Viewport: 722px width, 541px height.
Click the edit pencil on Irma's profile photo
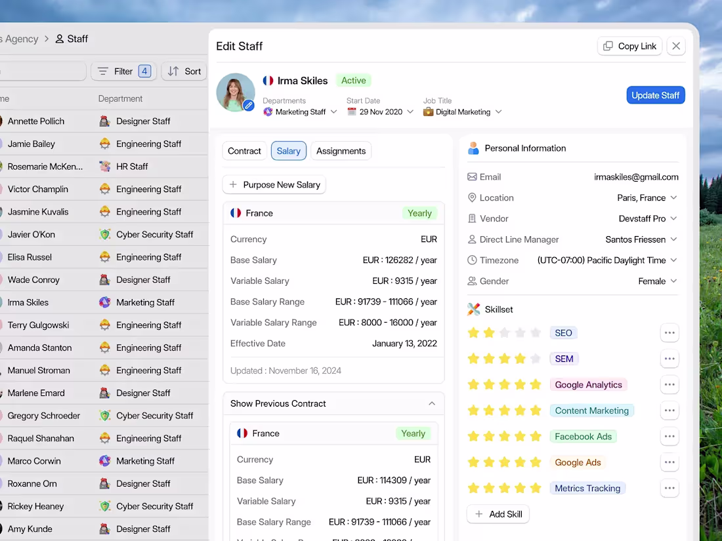click(x=249, y=104)
